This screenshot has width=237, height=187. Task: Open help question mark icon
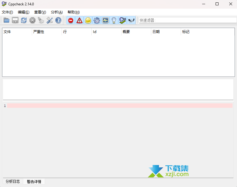58,20
